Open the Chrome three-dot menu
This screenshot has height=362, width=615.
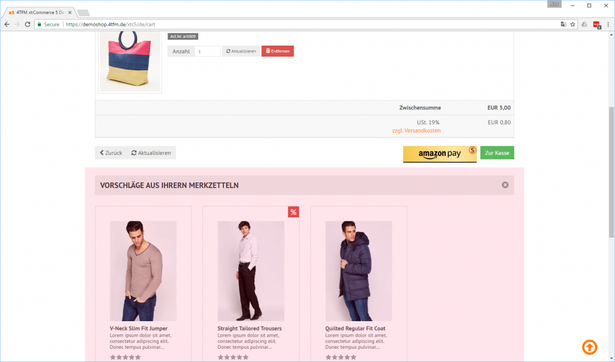coord(608,24)
